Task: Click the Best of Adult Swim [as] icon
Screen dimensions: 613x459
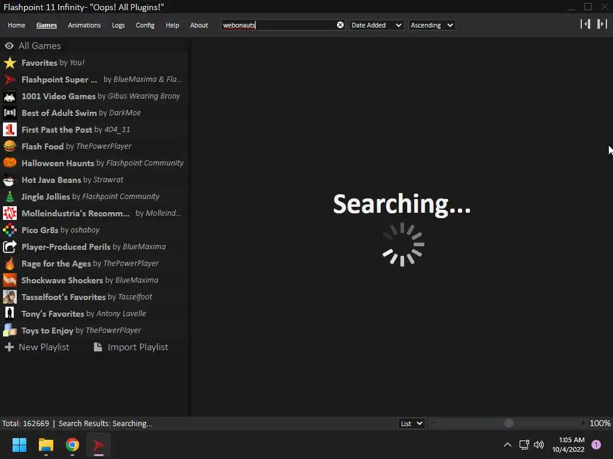Action: [x=10, y=113]
